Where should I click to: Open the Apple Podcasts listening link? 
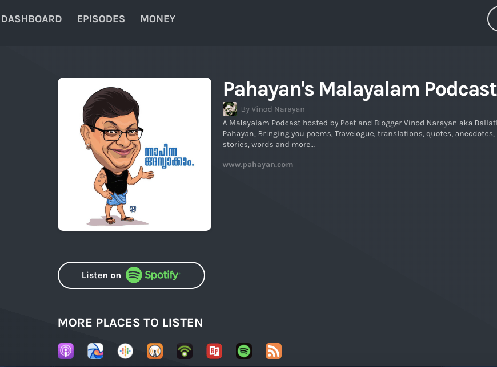click(x=66, y=351)
